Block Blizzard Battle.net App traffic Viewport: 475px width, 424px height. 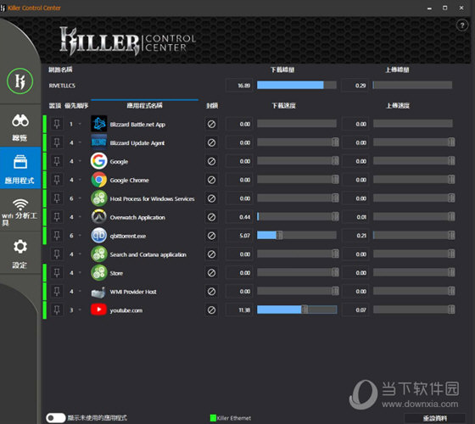[211, 124]
